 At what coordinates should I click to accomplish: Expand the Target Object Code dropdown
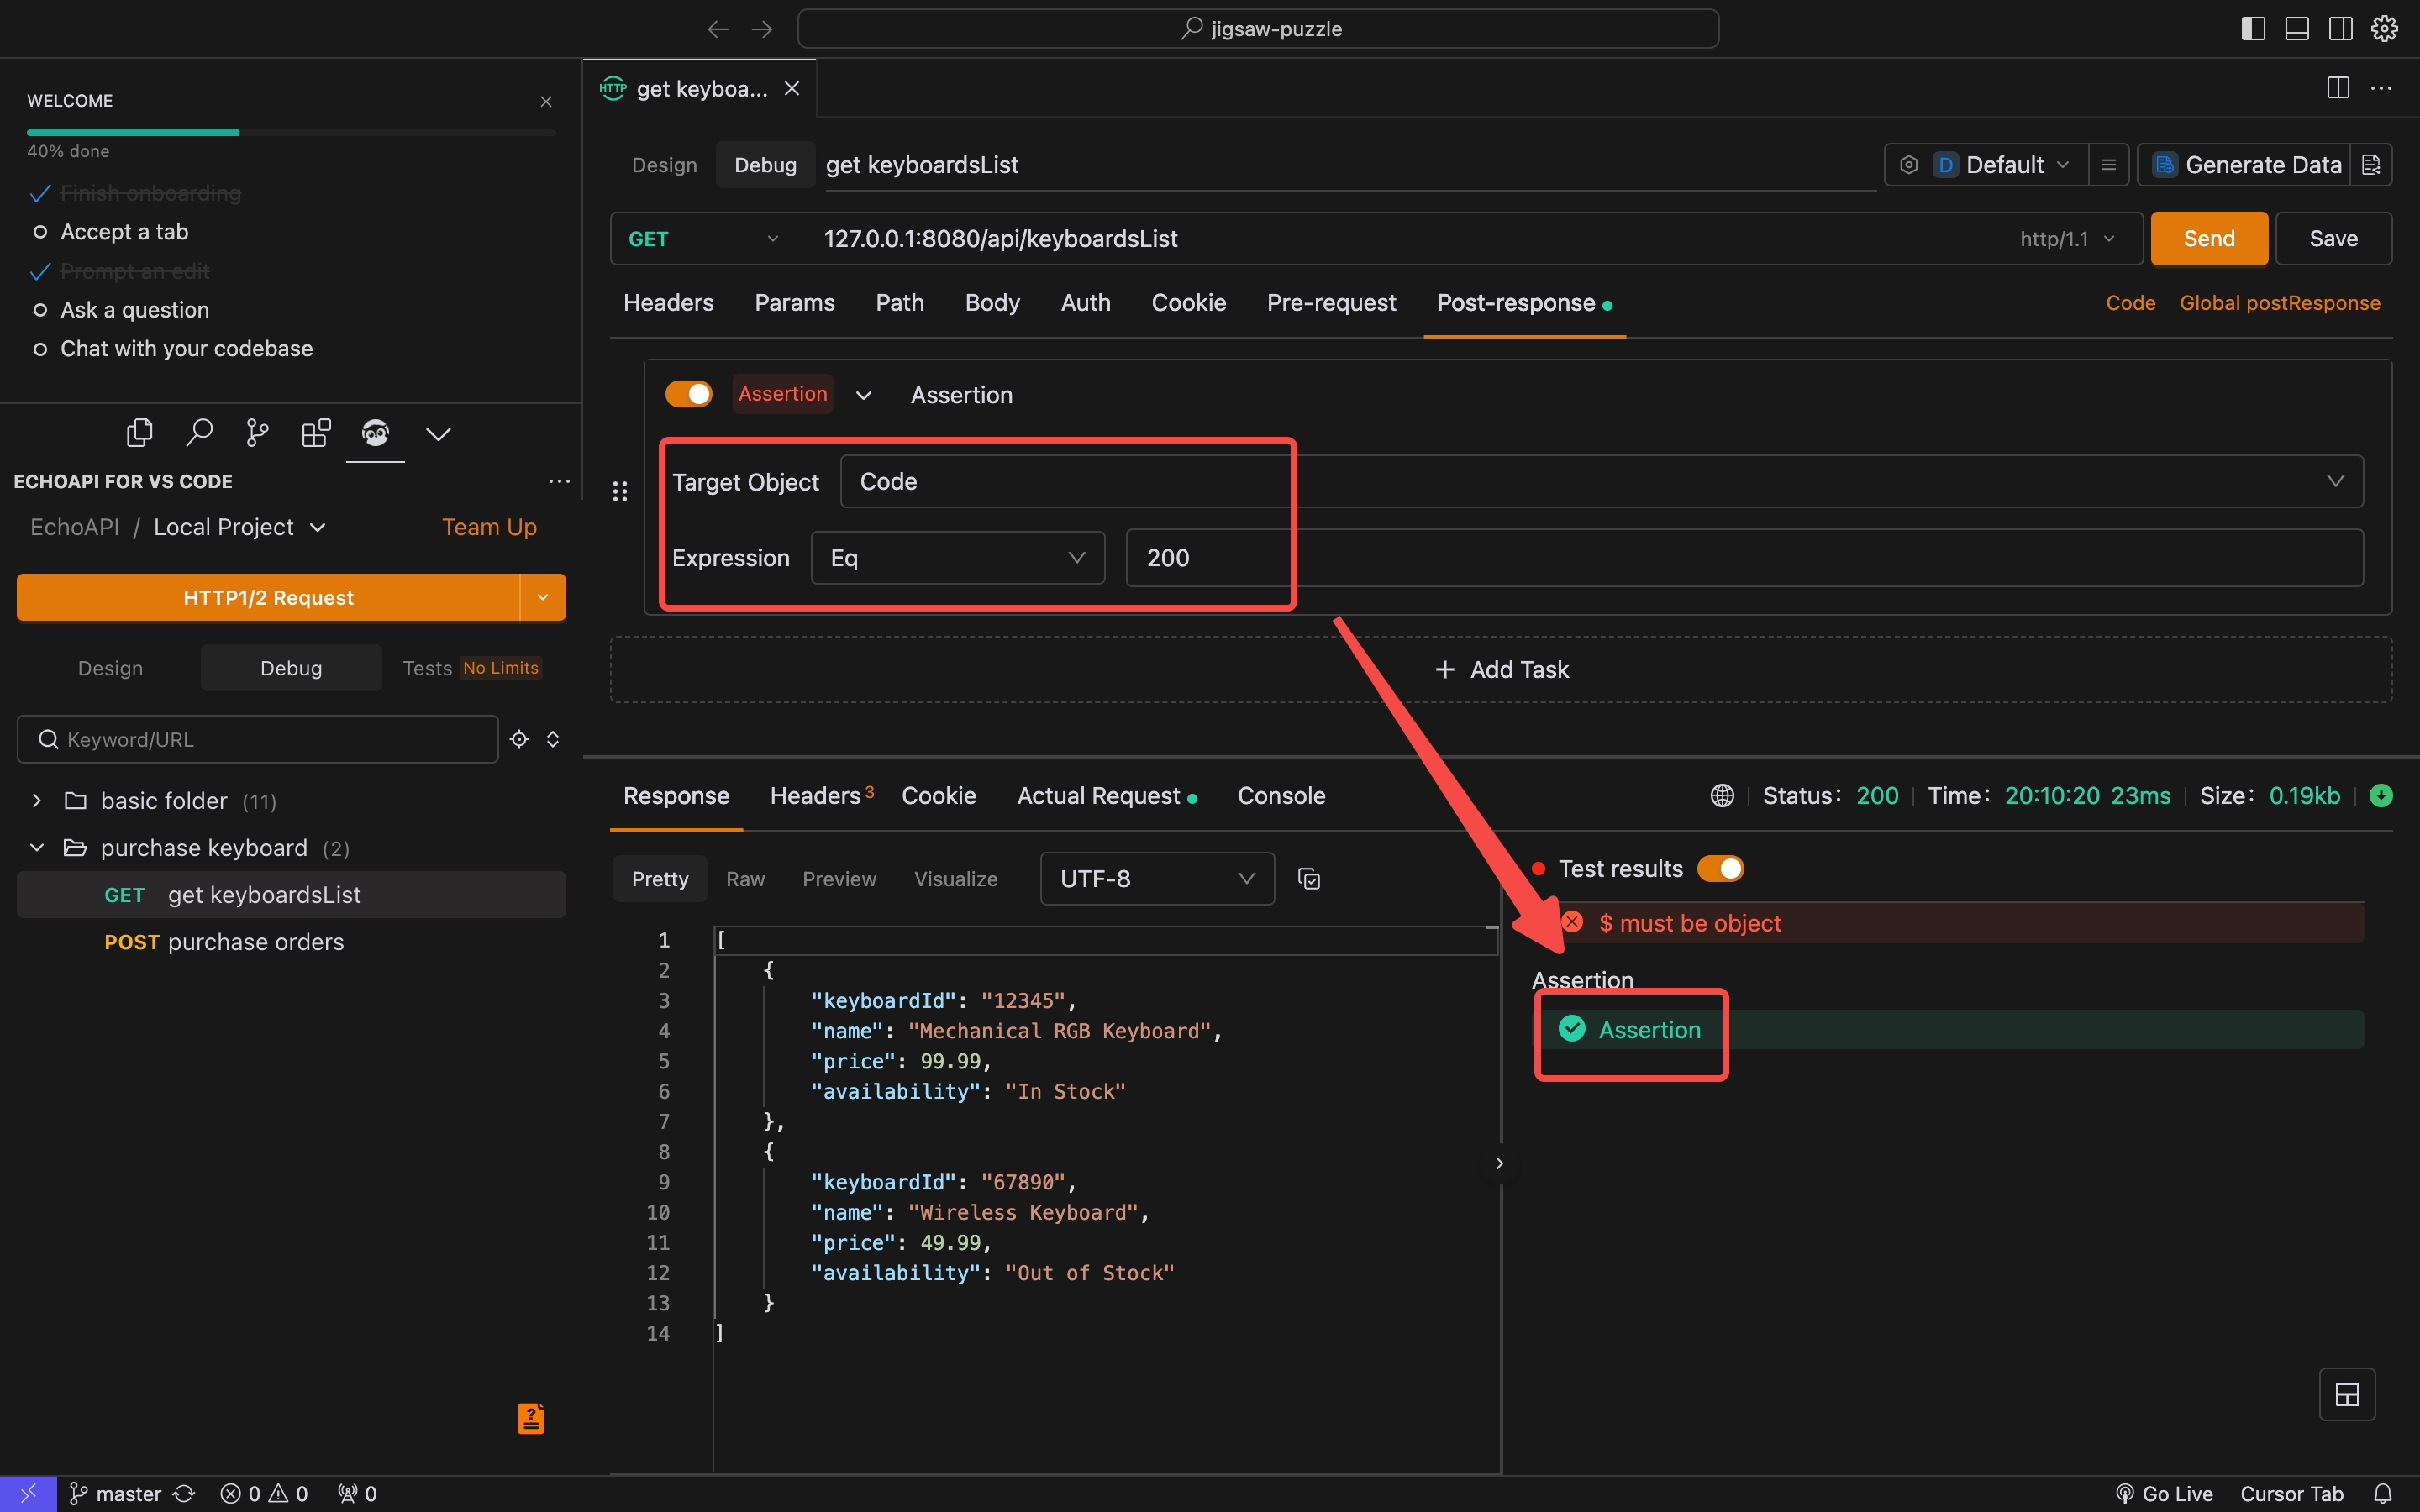(x=2334, y=480)
